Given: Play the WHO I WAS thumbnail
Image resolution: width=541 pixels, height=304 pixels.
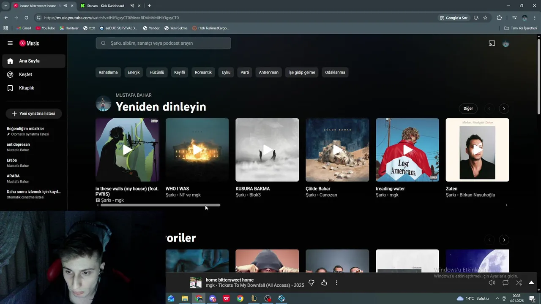Looking at the screenshot, I should click(197, 150).
